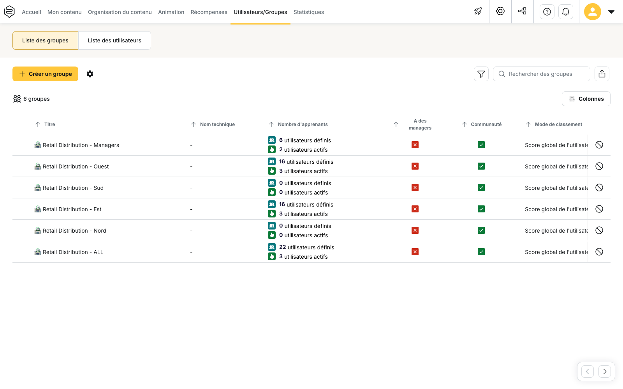The image size is (623, 389).
Task: Go to next page arrow
Action: (605, 371)
